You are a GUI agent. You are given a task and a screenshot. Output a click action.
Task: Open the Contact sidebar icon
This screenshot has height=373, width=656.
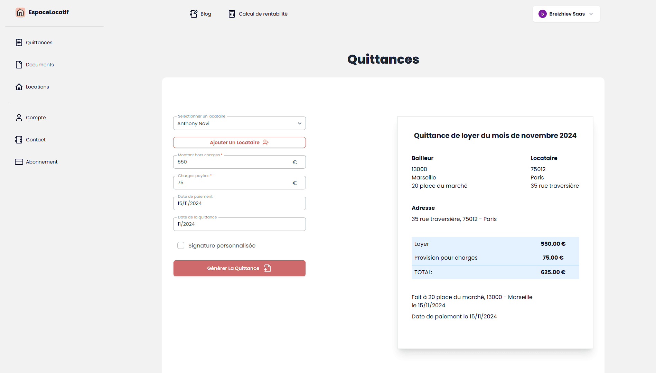point(19,140)
